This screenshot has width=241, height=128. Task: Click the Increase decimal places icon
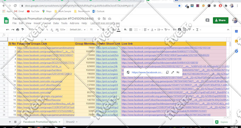point(57,30)
